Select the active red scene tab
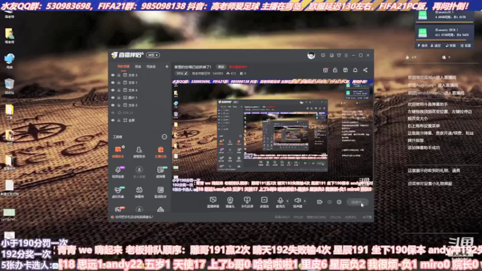 coord(124,66)
